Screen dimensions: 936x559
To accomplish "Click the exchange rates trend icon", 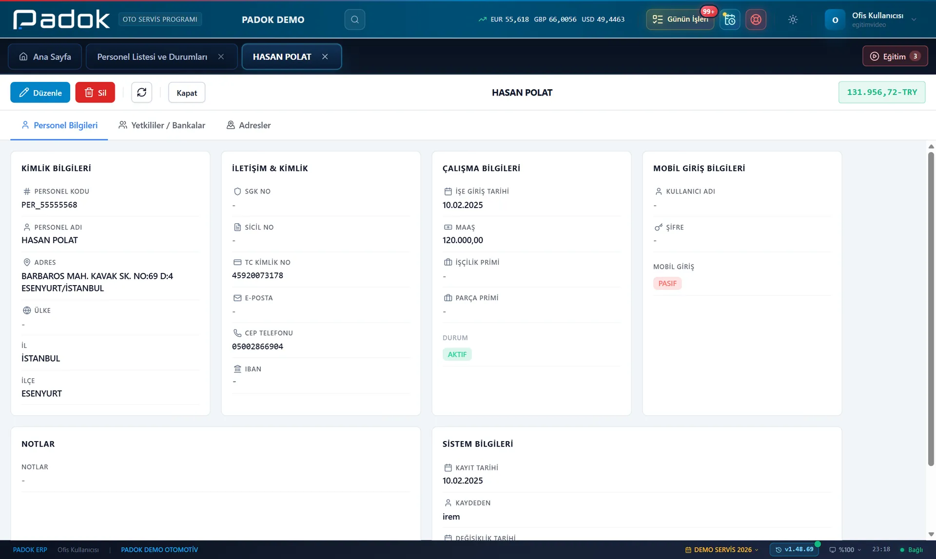I will pyautogui.click(x=482, y=19).
